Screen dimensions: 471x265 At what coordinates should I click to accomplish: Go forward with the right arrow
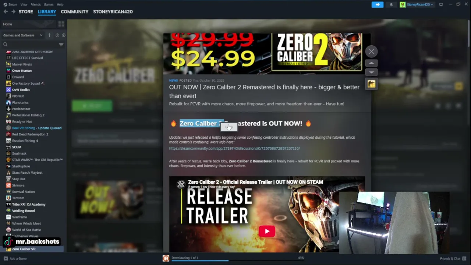[x=13, y=12]
